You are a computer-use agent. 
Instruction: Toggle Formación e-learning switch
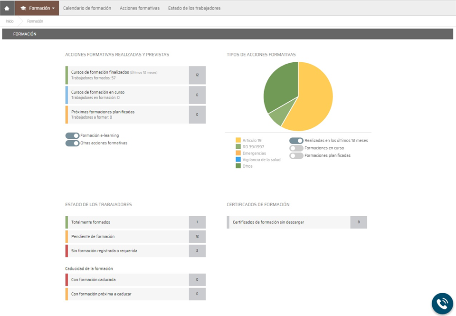73,136
